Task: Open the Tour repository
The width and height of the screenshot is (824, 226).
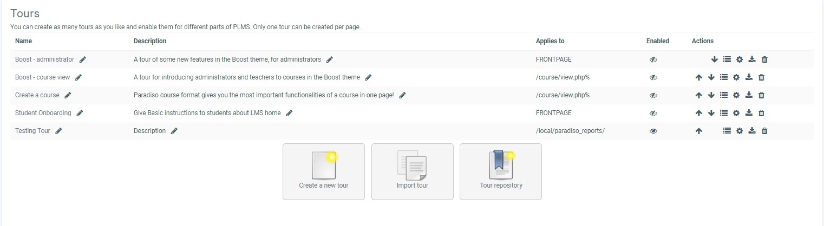Action: point(500,171)
